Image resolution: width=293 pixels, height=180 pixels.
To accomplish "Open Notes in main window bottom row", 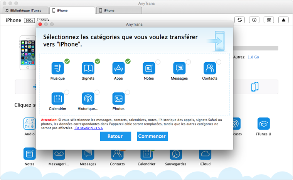I will (30, 154).
